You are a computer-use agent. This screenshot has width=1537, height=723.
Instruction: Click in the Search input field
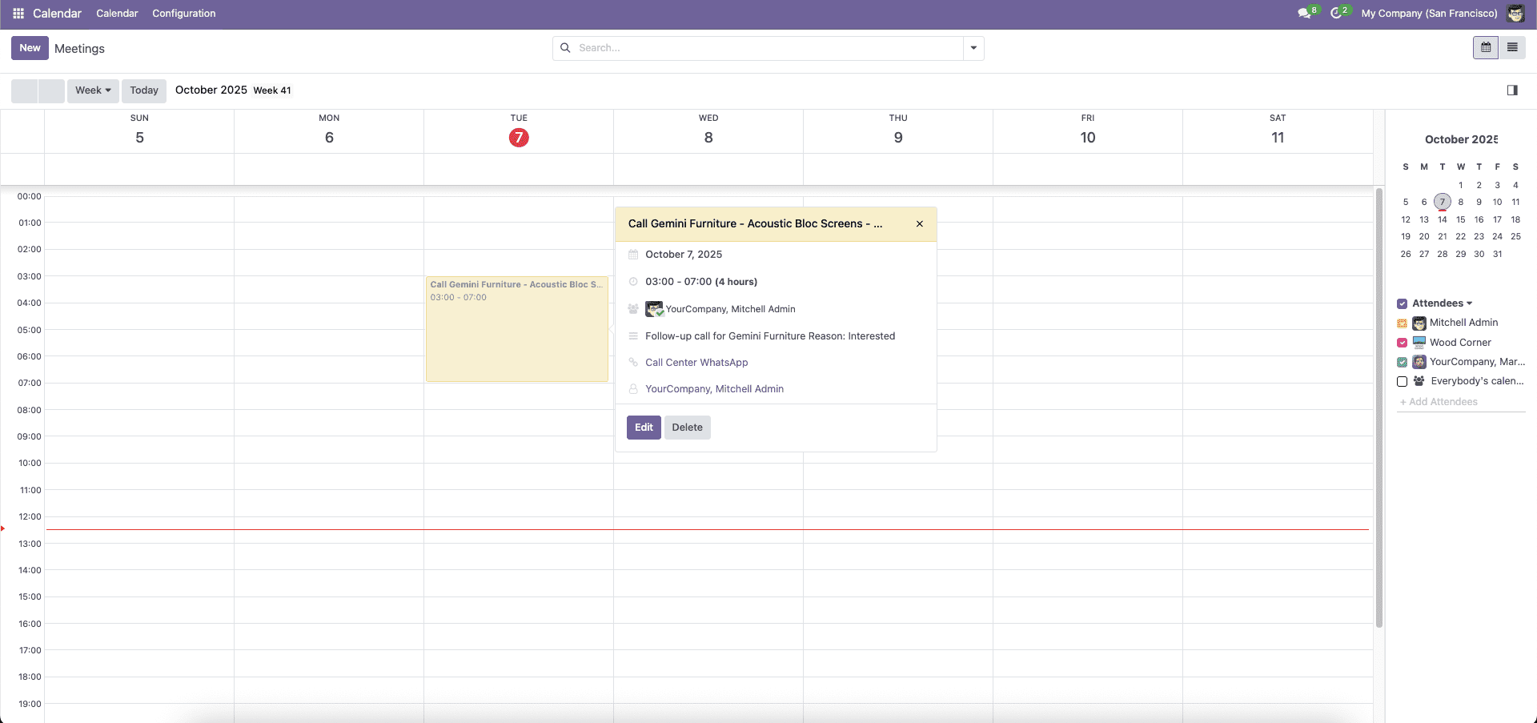[768, 48]
